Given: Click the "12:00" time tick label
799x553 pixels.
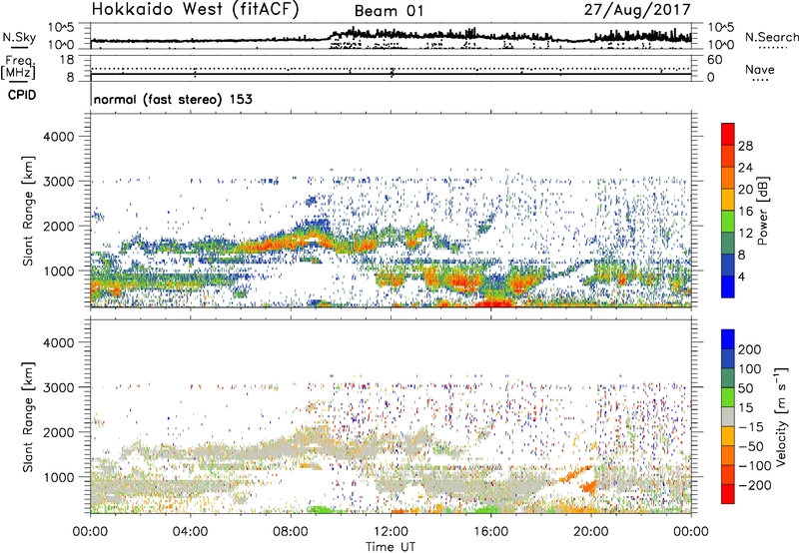Looking at the screenshot, I should 391,532.
